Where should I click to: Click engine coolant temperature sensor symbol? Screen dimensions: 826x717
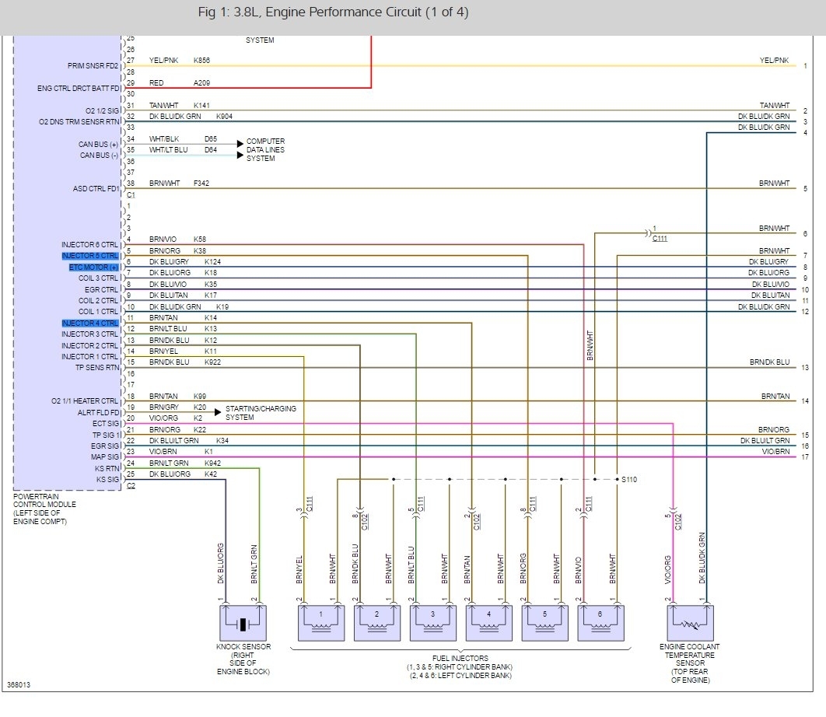(x=689, y=623)
